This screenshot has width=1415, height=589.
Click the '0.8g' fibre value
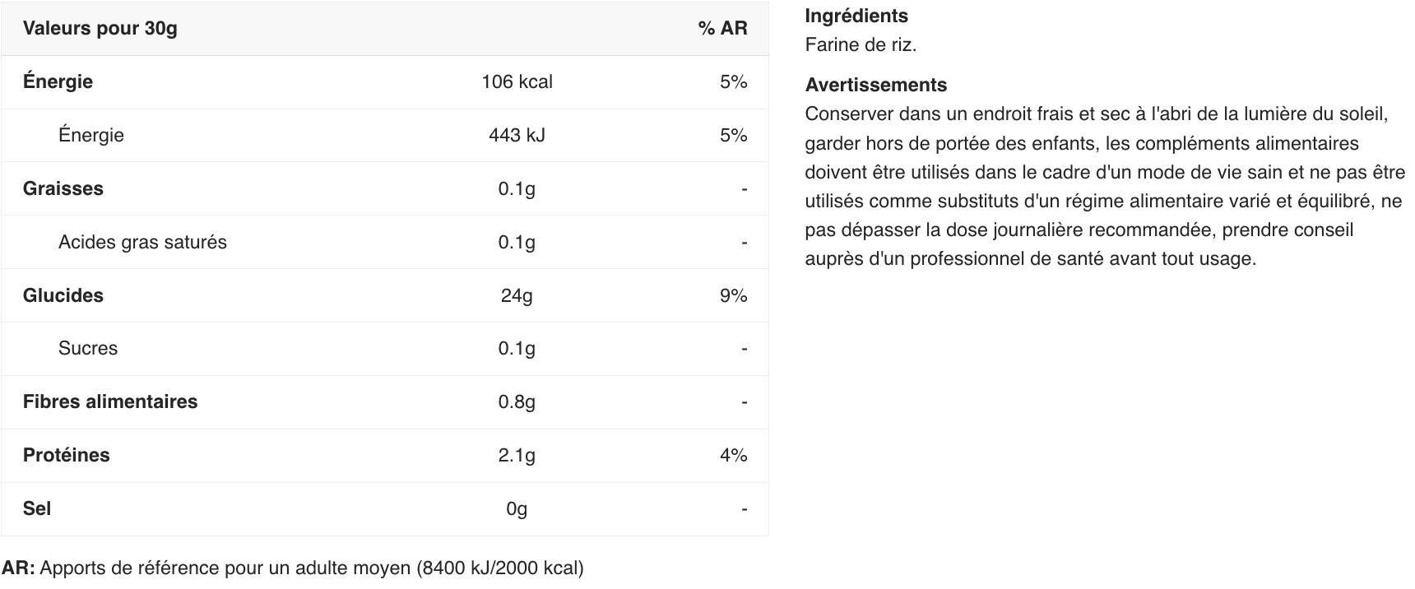pyautogui.click(x=517, y=401)
